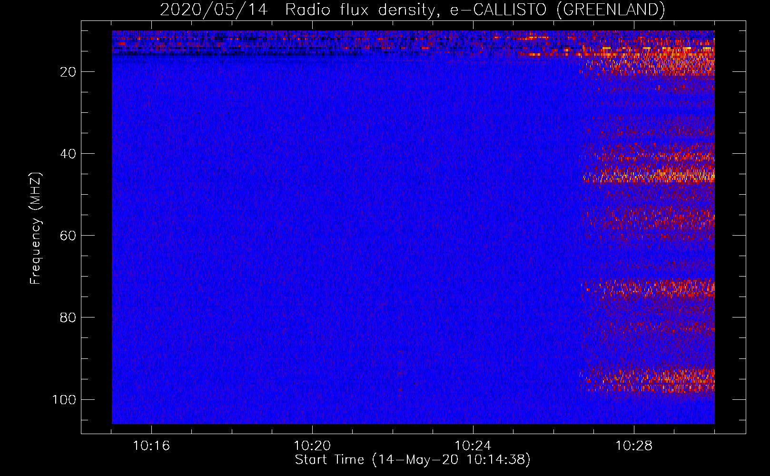Click the 80 MHz frequency tick label
The height and width of the screenshot is (476, 770).
tap(68, 317)
